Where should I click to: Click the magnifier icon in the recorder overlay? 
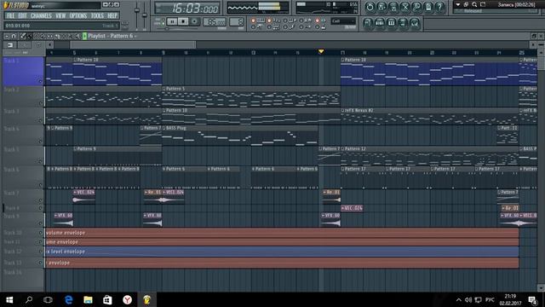point(474,4)
